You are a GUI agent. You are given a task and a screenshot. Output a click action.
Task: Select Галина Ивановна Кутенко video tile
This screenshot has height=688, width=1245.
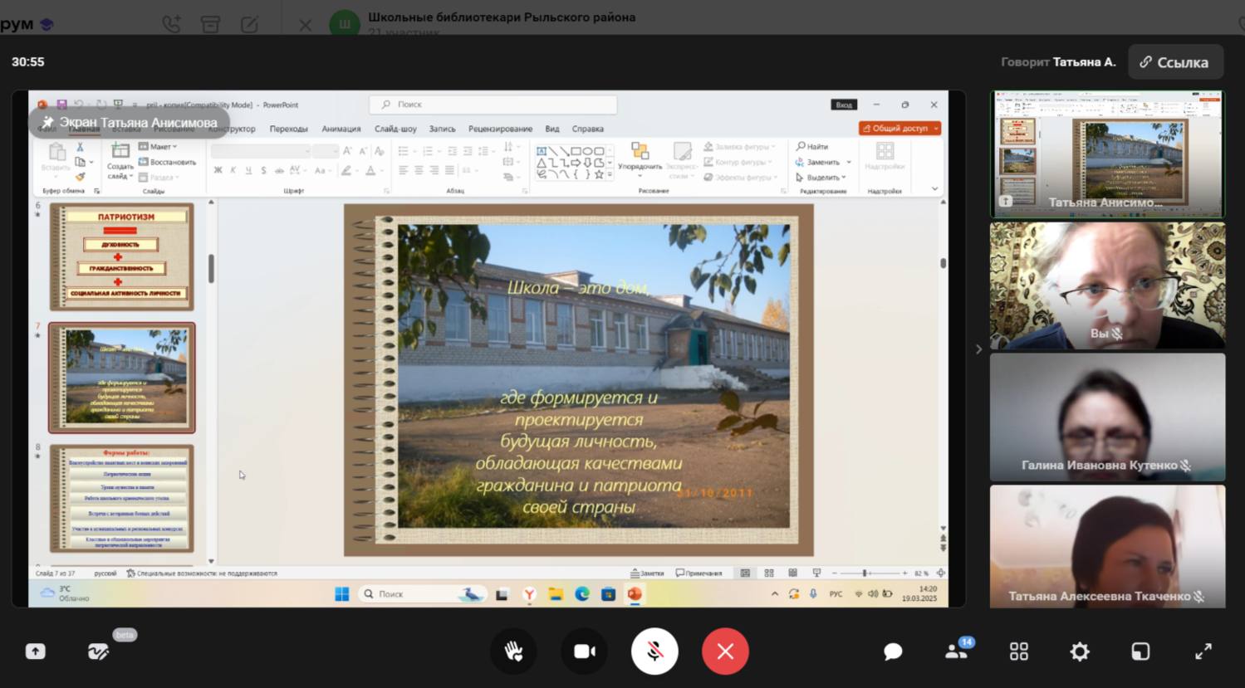1107,417
